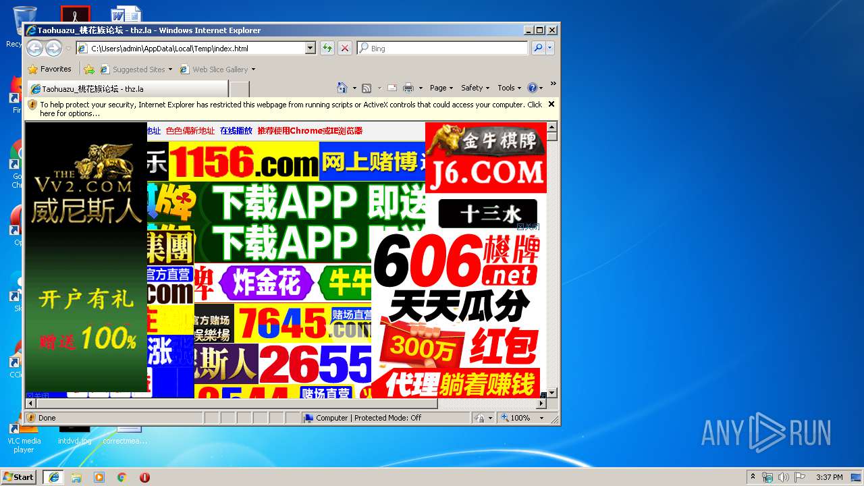Viewport: 864px width, 486px height.
Task: Click horizontal scrollbar right arrow
Action: [x=541, y=404]
